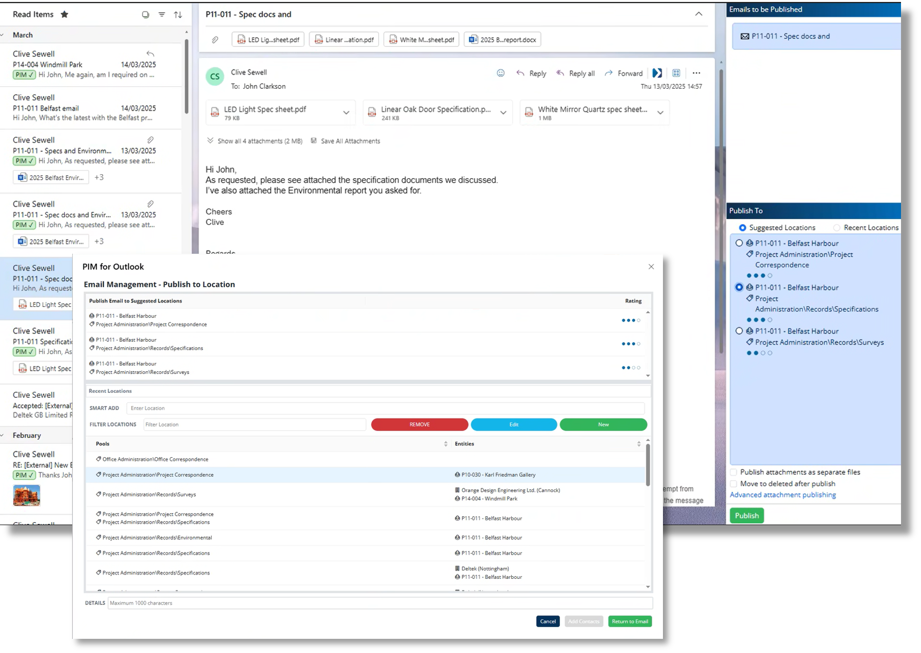Open the three-dots more actions menu

(x=696, y=73)
